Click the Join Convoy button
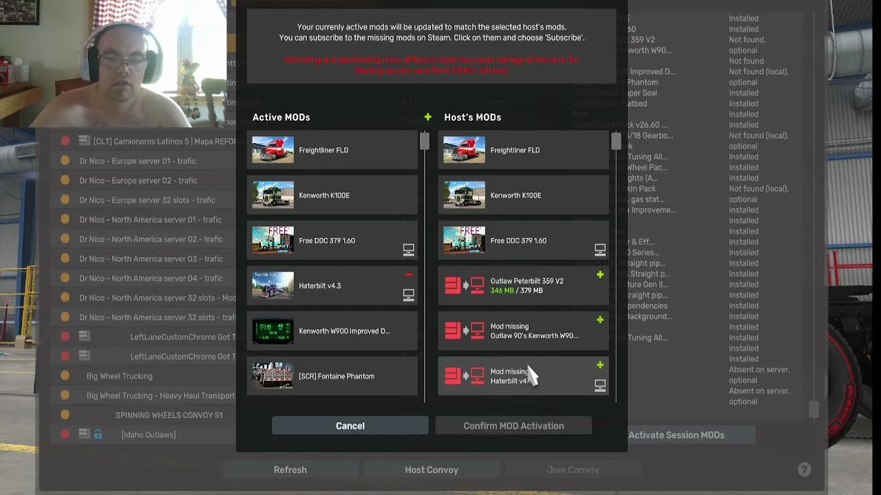Image resolution: width=881 pixels, height=495 pixels. 573,470
